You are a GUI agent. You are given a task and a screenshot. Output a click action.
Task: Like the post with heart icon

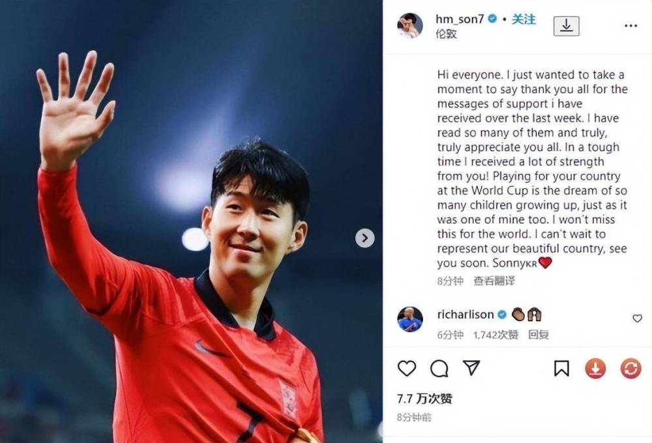pyautogui.click(x=407, y=369)
